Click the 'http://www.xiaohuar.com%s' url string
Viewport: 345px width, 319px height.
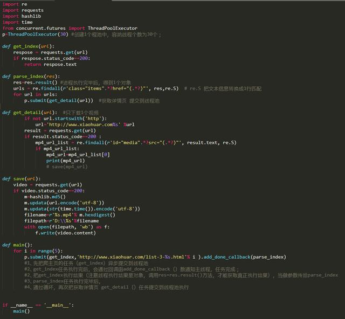(x=84, y=124)
